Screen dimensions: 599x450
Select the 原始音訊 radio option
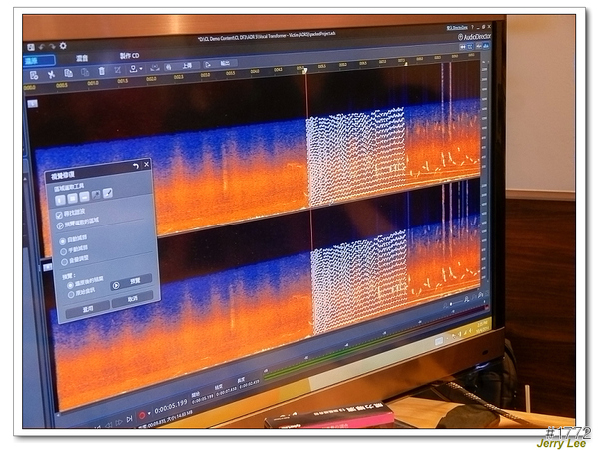pos(71,295)
